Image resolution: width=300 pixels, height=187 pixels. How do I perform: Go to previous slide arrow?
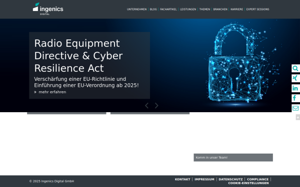pyautogui.click(x=146, y=106)
